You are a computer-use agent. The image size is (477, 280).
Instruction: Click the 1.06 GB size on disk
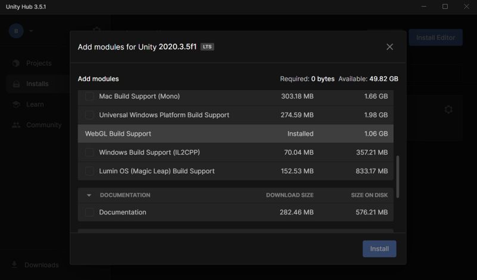point(376,134)
